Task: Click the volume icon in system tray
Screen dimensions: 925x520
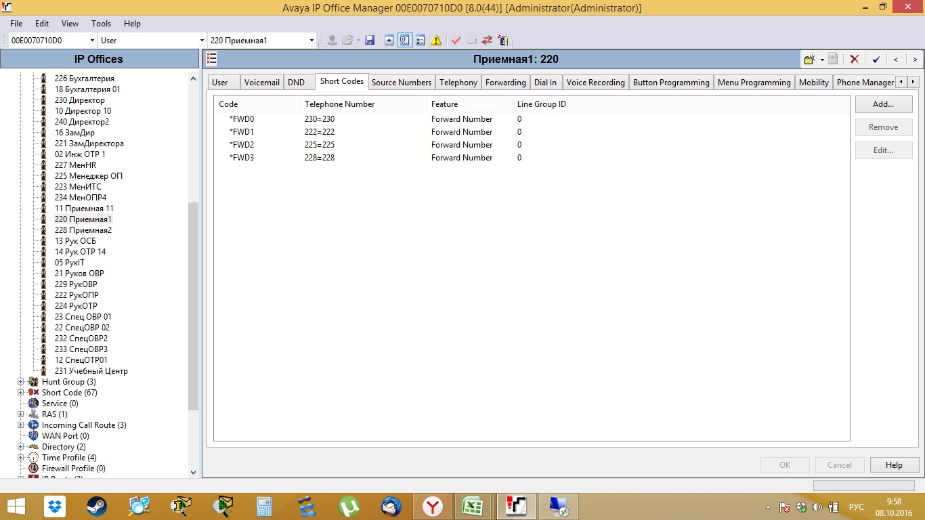Action: coord(817,506)
